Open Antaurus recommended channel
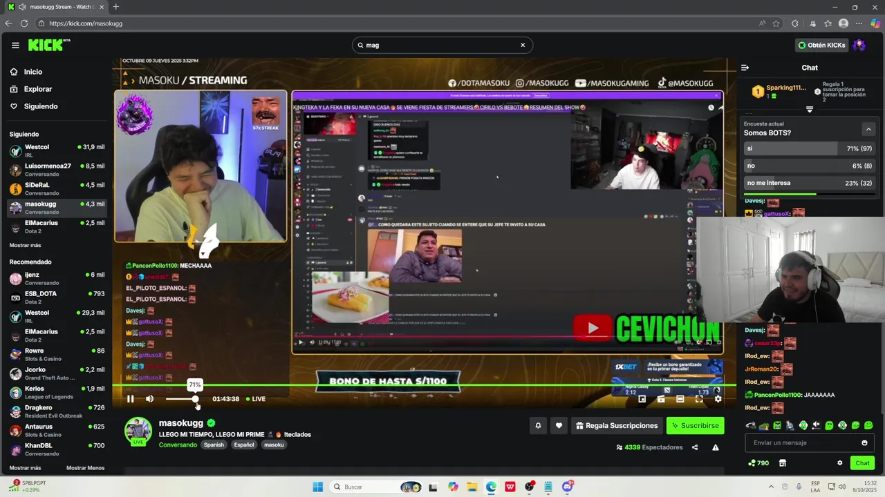 57,430
